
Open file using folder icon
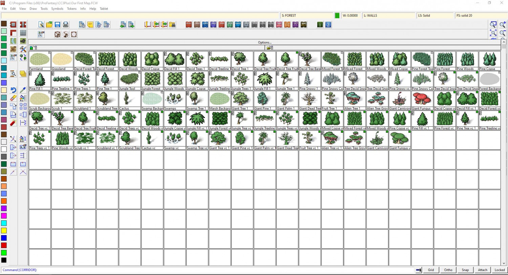click(49, 25)
